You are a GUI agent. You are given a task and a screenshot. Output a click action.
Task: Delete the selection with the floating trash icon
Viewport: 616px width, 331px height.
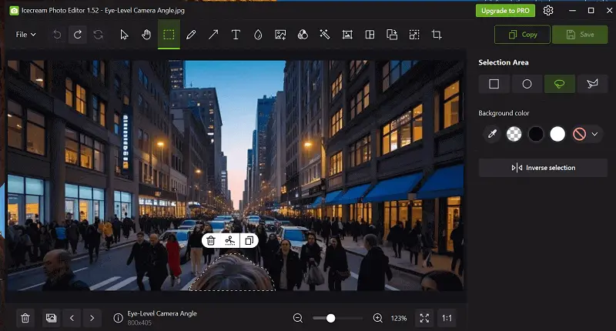pos(211,240)
